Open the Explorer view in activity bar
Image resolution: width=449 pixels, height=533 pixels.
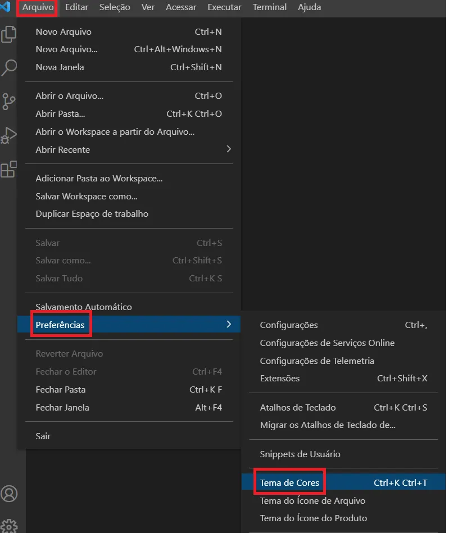(x=9, y=34)
